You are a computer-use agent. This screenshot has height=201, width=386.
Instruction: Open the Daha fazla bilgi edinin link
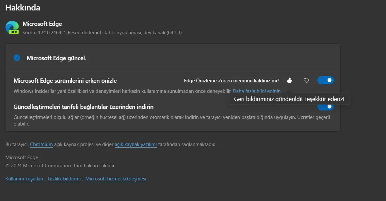tap(256, 91)
